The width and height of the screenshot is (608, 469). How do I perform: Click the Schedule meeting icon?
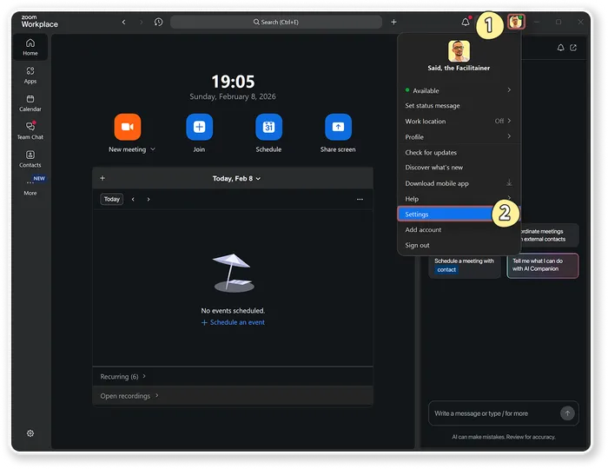[268, 127]
